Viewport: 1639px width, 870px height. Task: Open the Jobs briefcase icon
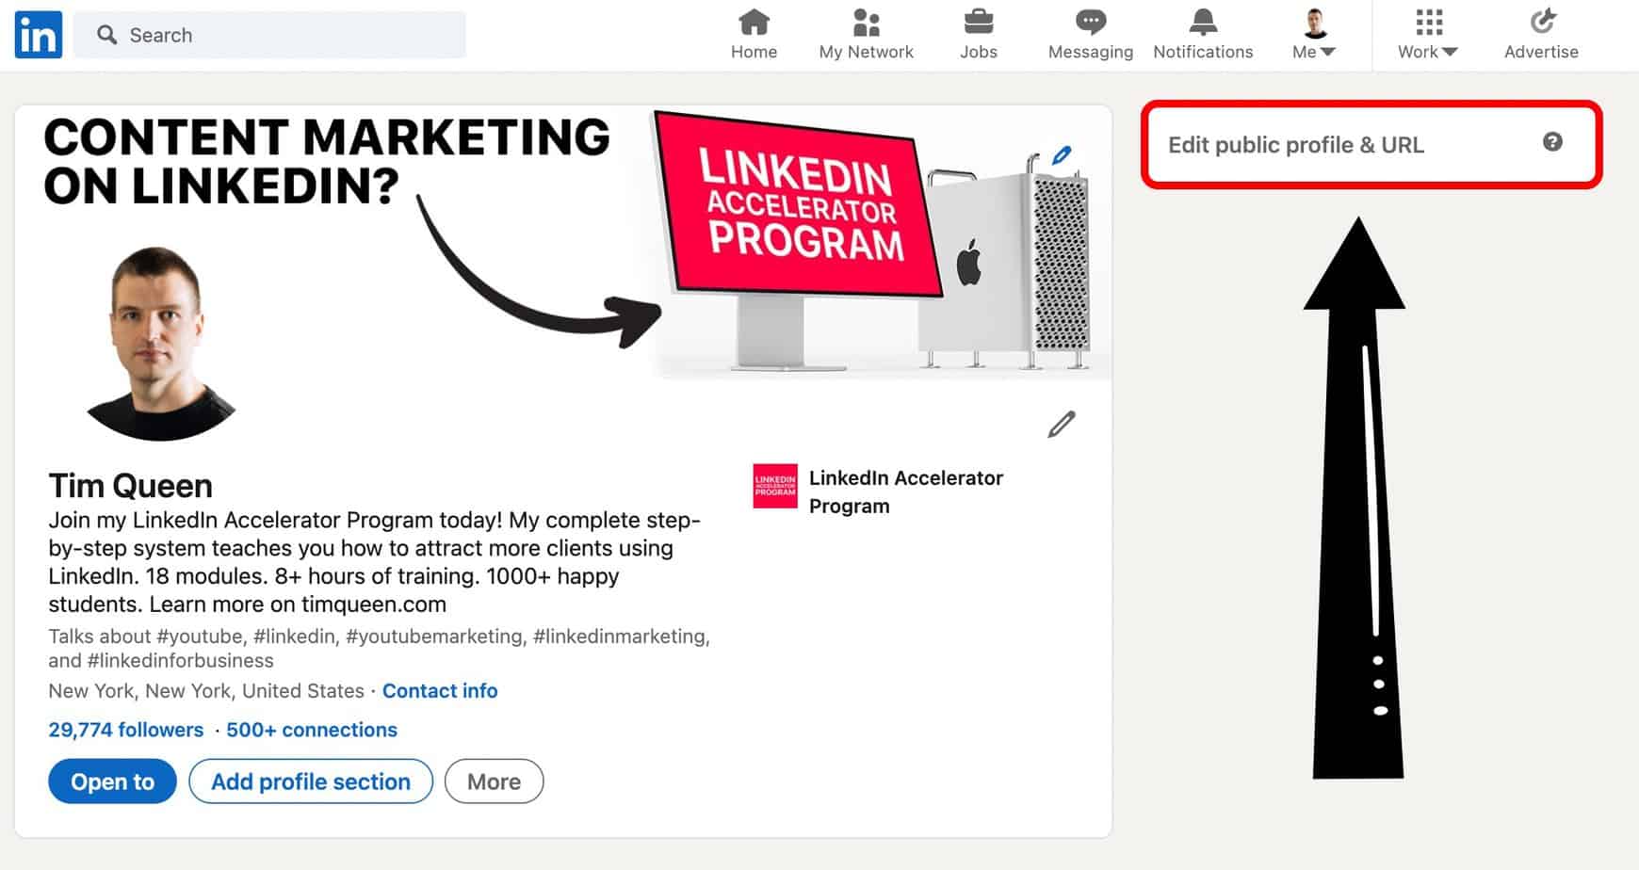[978, 22]
